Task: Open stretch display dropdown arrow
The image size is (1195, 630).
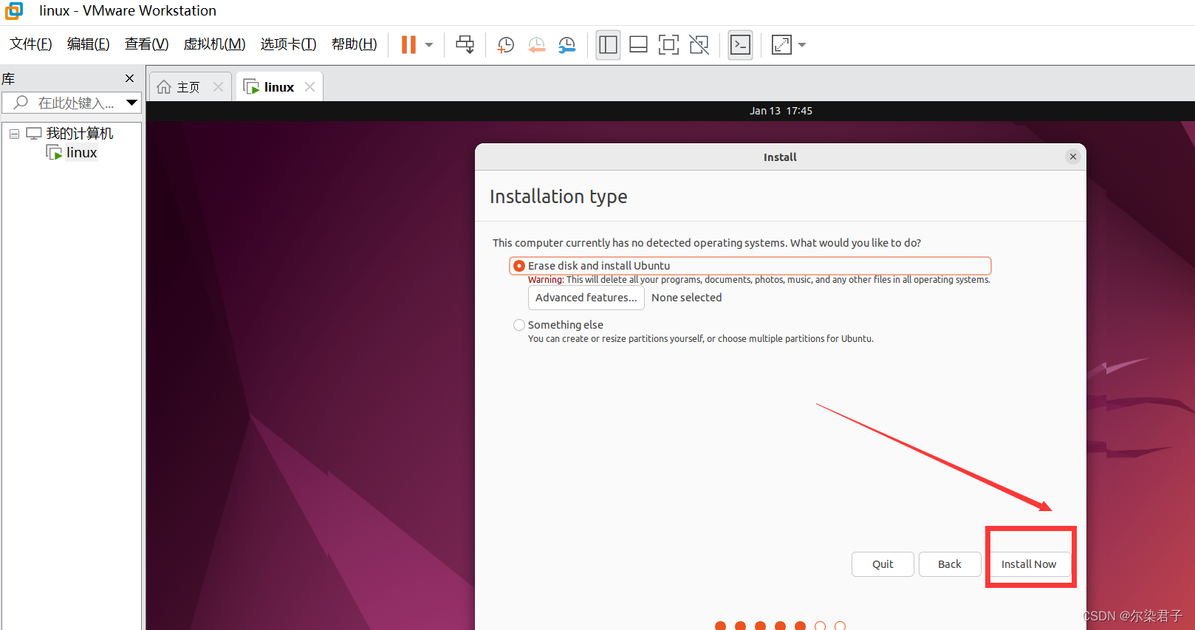Action: pyautogui.click(x=802, y=45)
